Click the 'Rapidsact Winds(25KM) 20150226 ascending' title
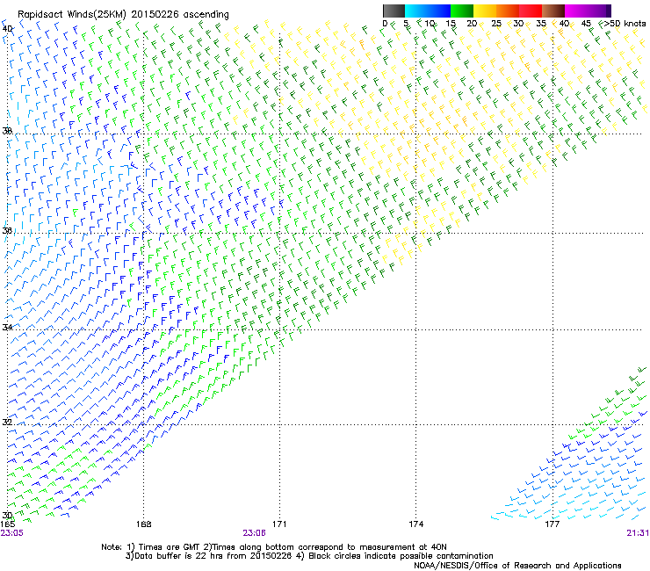The width and height of the screenshot is (650, 571). click(x=123, y=15)
